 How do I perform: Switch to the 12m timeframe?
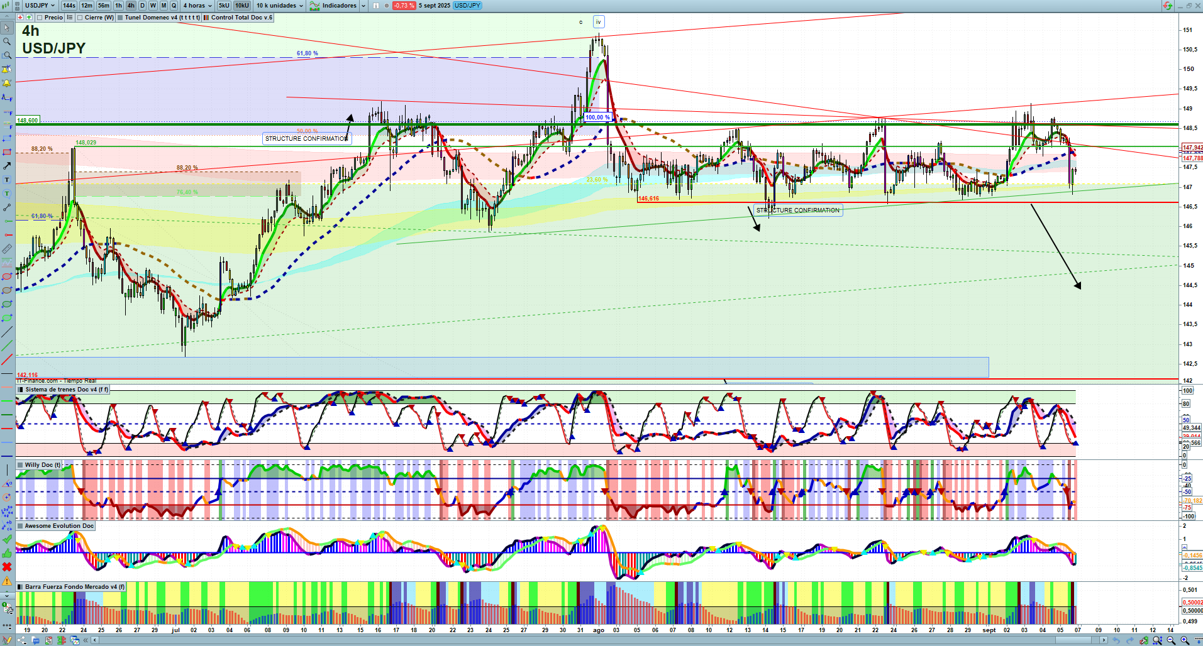(87, 6)
